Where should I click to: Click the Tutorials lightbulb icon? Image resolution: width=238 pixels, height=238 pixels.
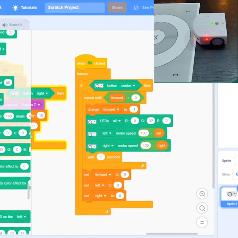click(15, 8)
